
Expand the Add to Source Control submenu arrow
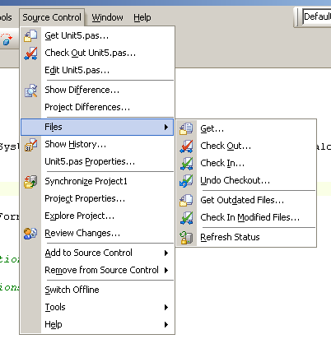tap(166, 253)
